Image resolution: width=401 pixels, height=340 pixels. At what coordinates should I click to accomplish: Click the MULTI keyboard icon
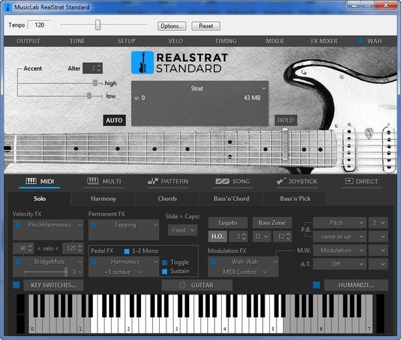tap(93, 181)
